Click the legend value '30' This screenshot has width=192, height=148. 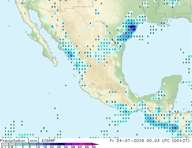pos(66,147)
